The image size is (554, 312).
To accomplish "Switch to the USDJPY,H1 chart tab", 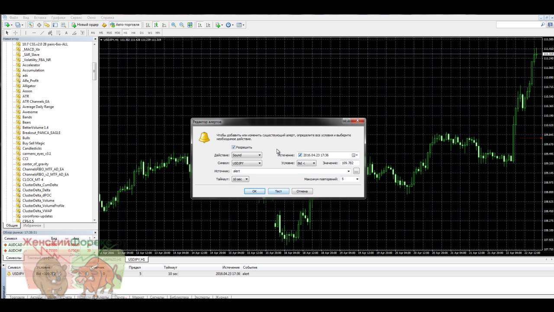I will click(137, 259).
